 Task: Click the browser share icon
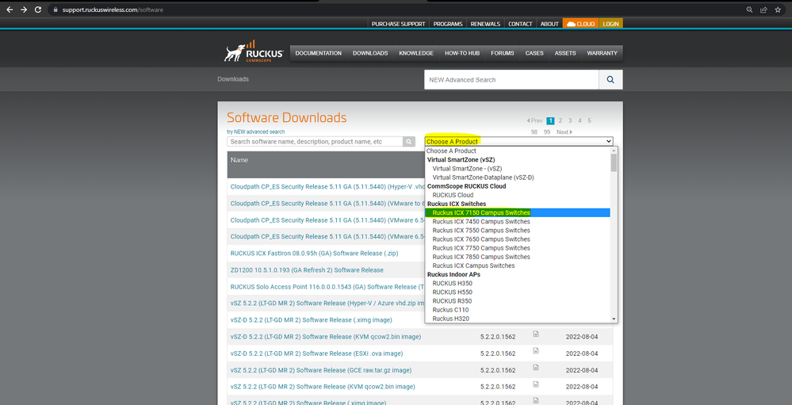click(x=764, y=10)
